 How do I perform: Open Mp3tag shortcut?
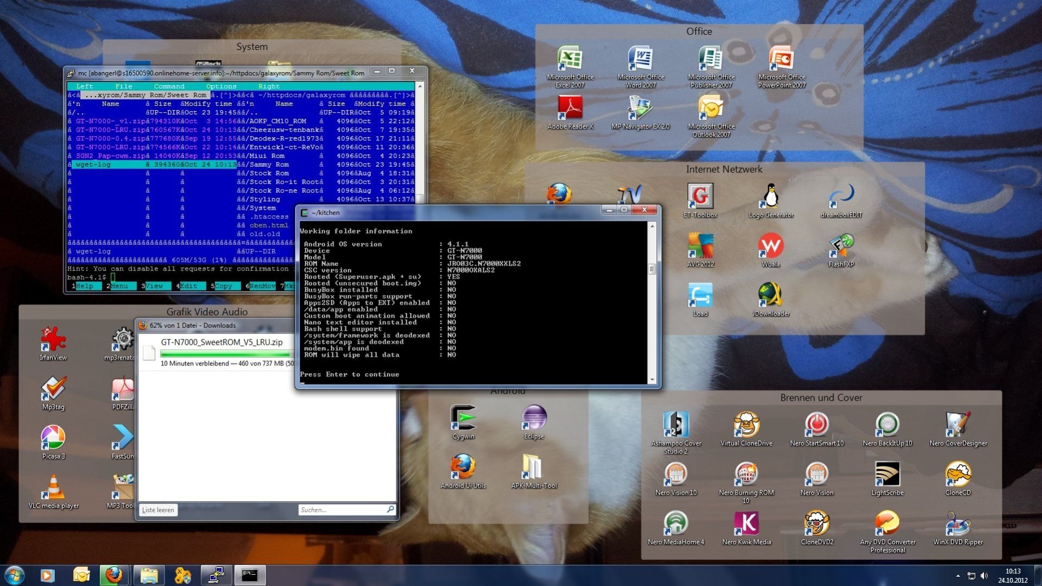click(53, 393)
